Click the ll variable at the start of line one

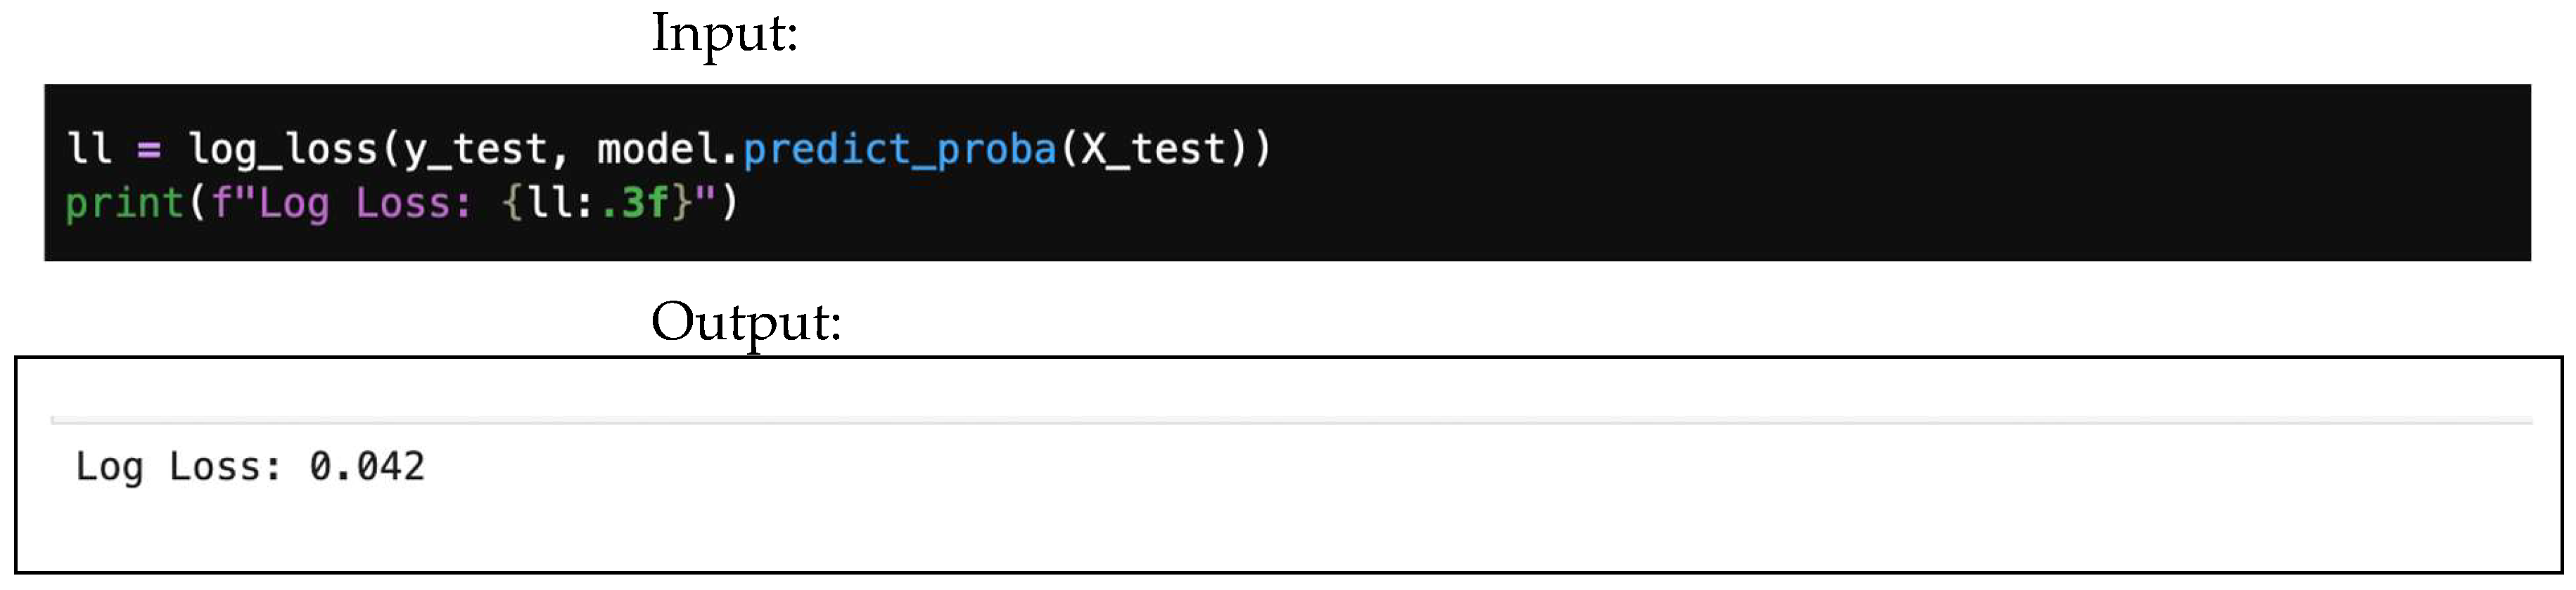[x=88, y=149]
